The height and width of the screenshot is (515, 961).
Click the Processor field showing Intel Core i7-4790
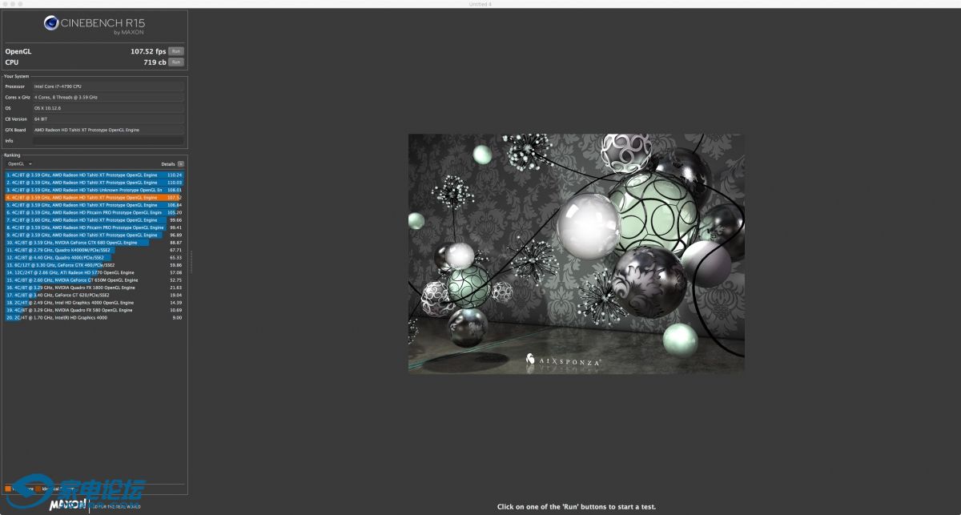(x=108, y=86)
